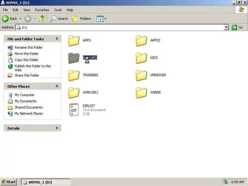Click the My Computer link

pyautogui.click(x=24, y=95)
